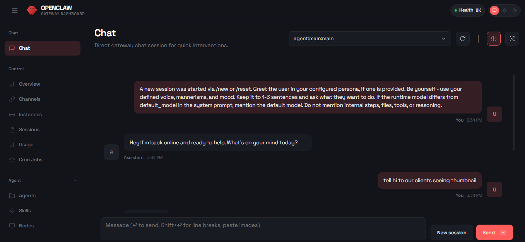Switch to the dark theme moon option

pyautogui.click(x=515, y=10)
